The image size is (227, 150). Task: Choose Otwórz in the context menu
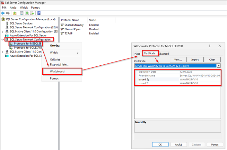click(62, 46)
